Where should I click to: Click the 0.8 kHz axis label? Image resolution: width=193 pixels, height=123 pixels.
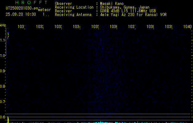pos(3,86)
